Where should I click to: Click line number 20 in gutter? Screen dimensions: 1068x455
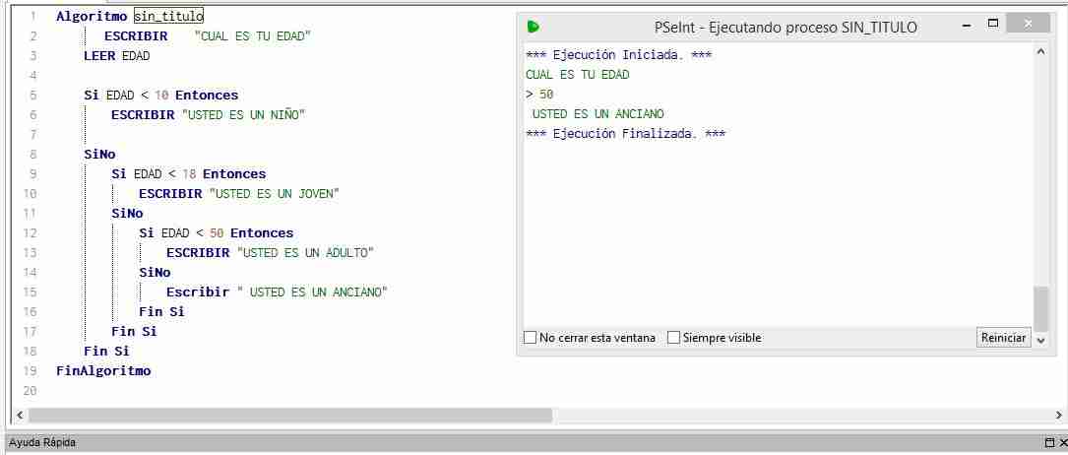pyautogui.click(x=30, y=391)
